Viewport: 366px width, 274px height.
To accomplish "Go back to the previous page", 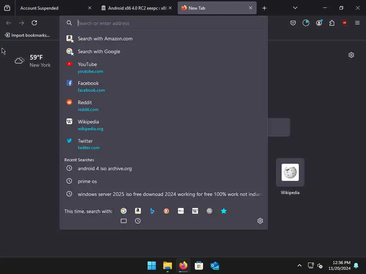I will 9,23.
